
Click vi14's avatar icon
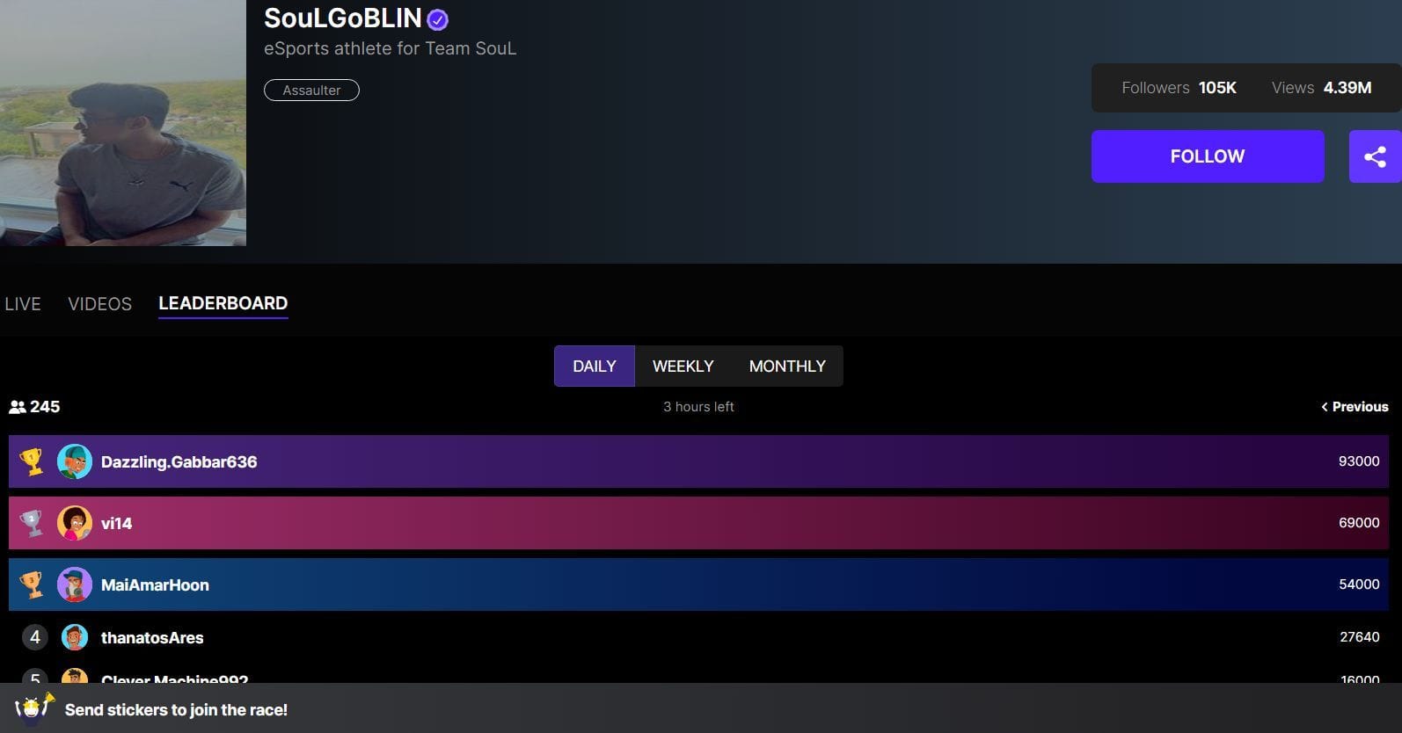75,523
